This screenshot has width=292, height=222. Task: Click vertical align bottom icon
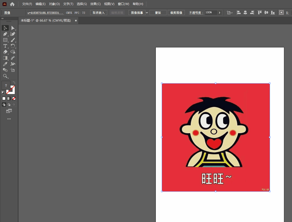[x=273, y=13]
